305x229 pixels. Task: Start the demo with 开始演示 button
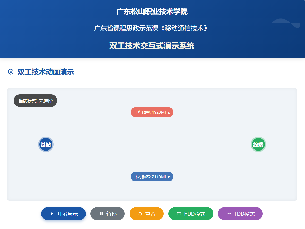click(63, 214)
